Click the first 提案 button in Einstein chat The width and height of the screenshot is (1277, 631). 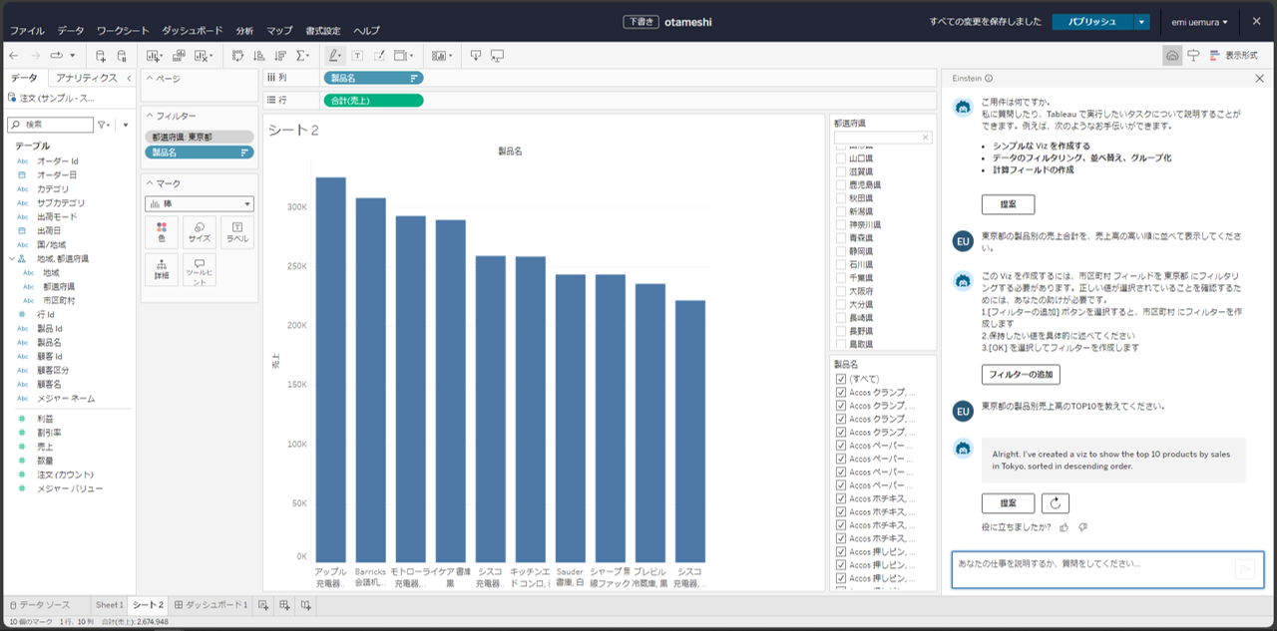pyautogui.click(x=1008, y=204)
